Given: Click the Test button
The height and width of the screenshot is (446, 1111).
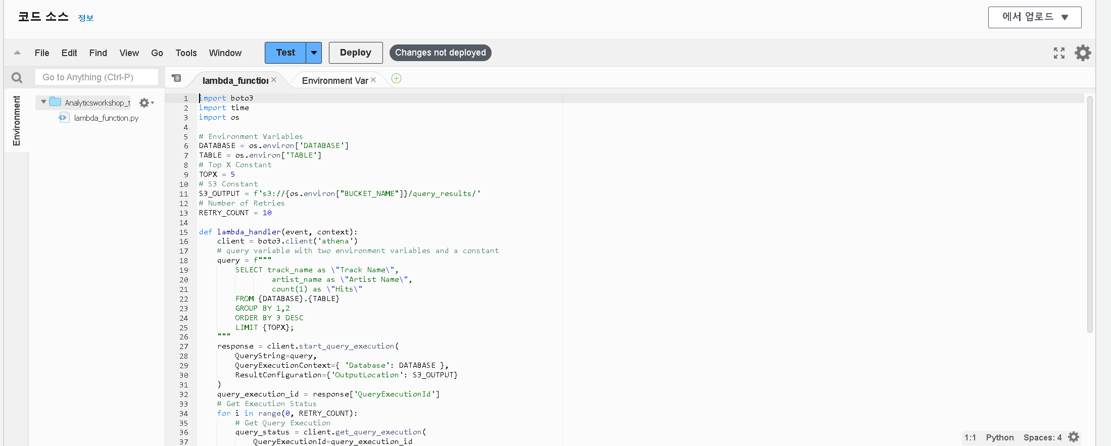Looking at the screenshot, I should tap(285, 53).
